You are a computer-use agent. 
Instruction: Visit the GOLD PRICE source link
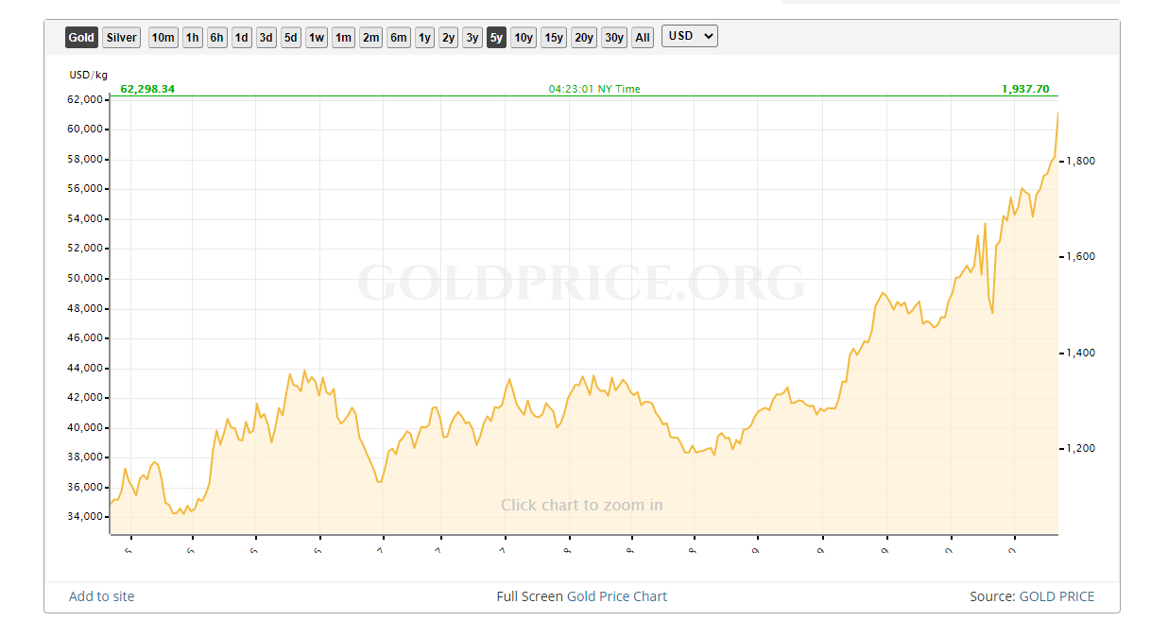[x=1057, y=596]
